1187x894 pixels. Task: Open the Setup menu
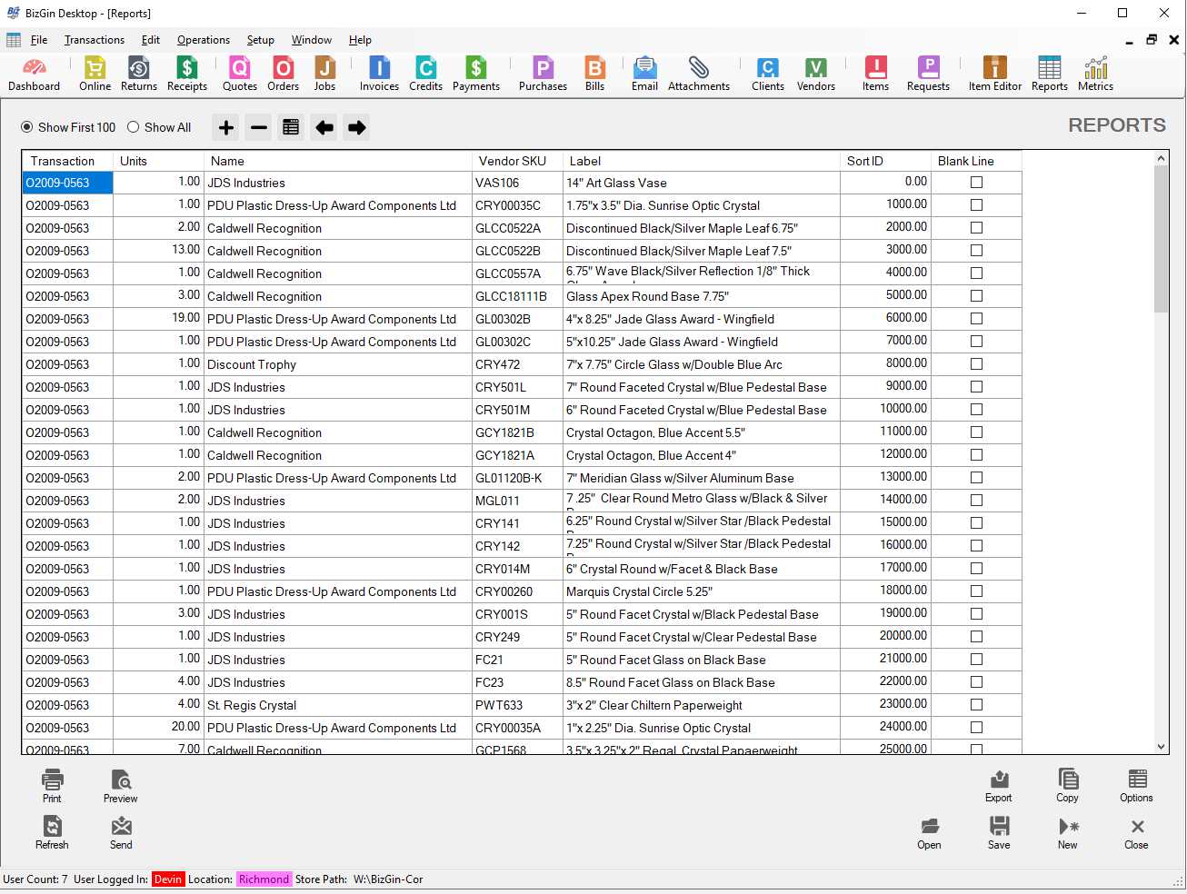click(261, 40)
